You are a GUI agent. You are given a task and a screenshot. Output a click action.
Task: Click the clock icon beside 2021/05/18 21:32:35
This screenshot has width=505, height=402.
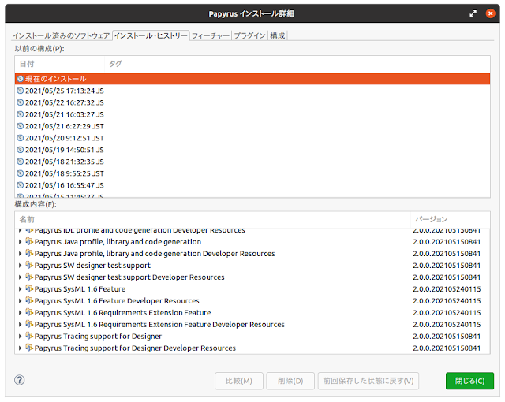pos(21,162)
